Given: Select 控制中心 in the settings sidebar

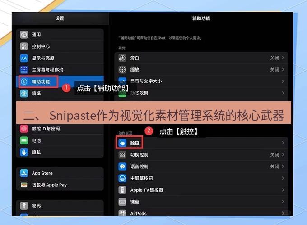Looking at the screenshot, I should 60,46.
